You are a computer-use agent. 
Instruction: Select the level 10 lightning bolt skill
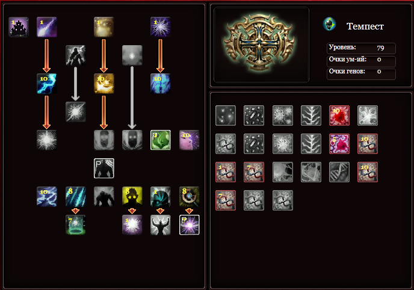click(47, 84)
